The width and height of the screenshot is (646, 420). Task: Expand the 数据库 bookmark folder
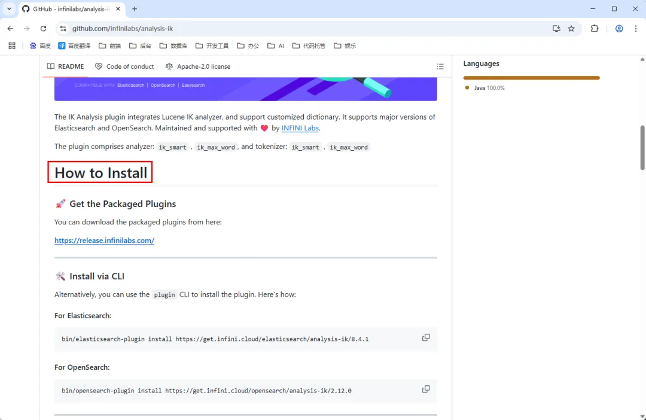[173, 45]
